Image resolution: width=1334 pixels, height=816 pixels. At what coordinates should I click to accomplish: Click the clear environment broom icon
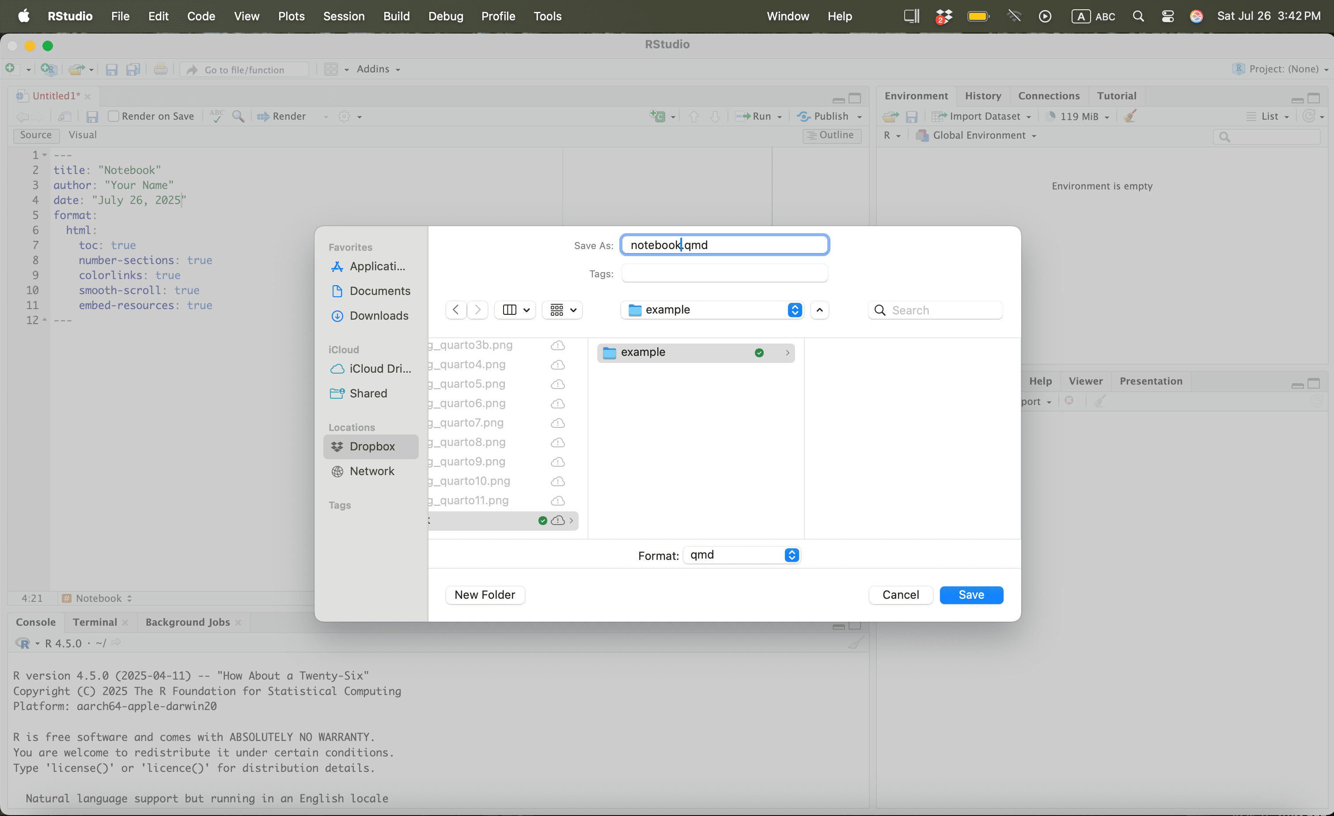click(x=1130, y=116)
